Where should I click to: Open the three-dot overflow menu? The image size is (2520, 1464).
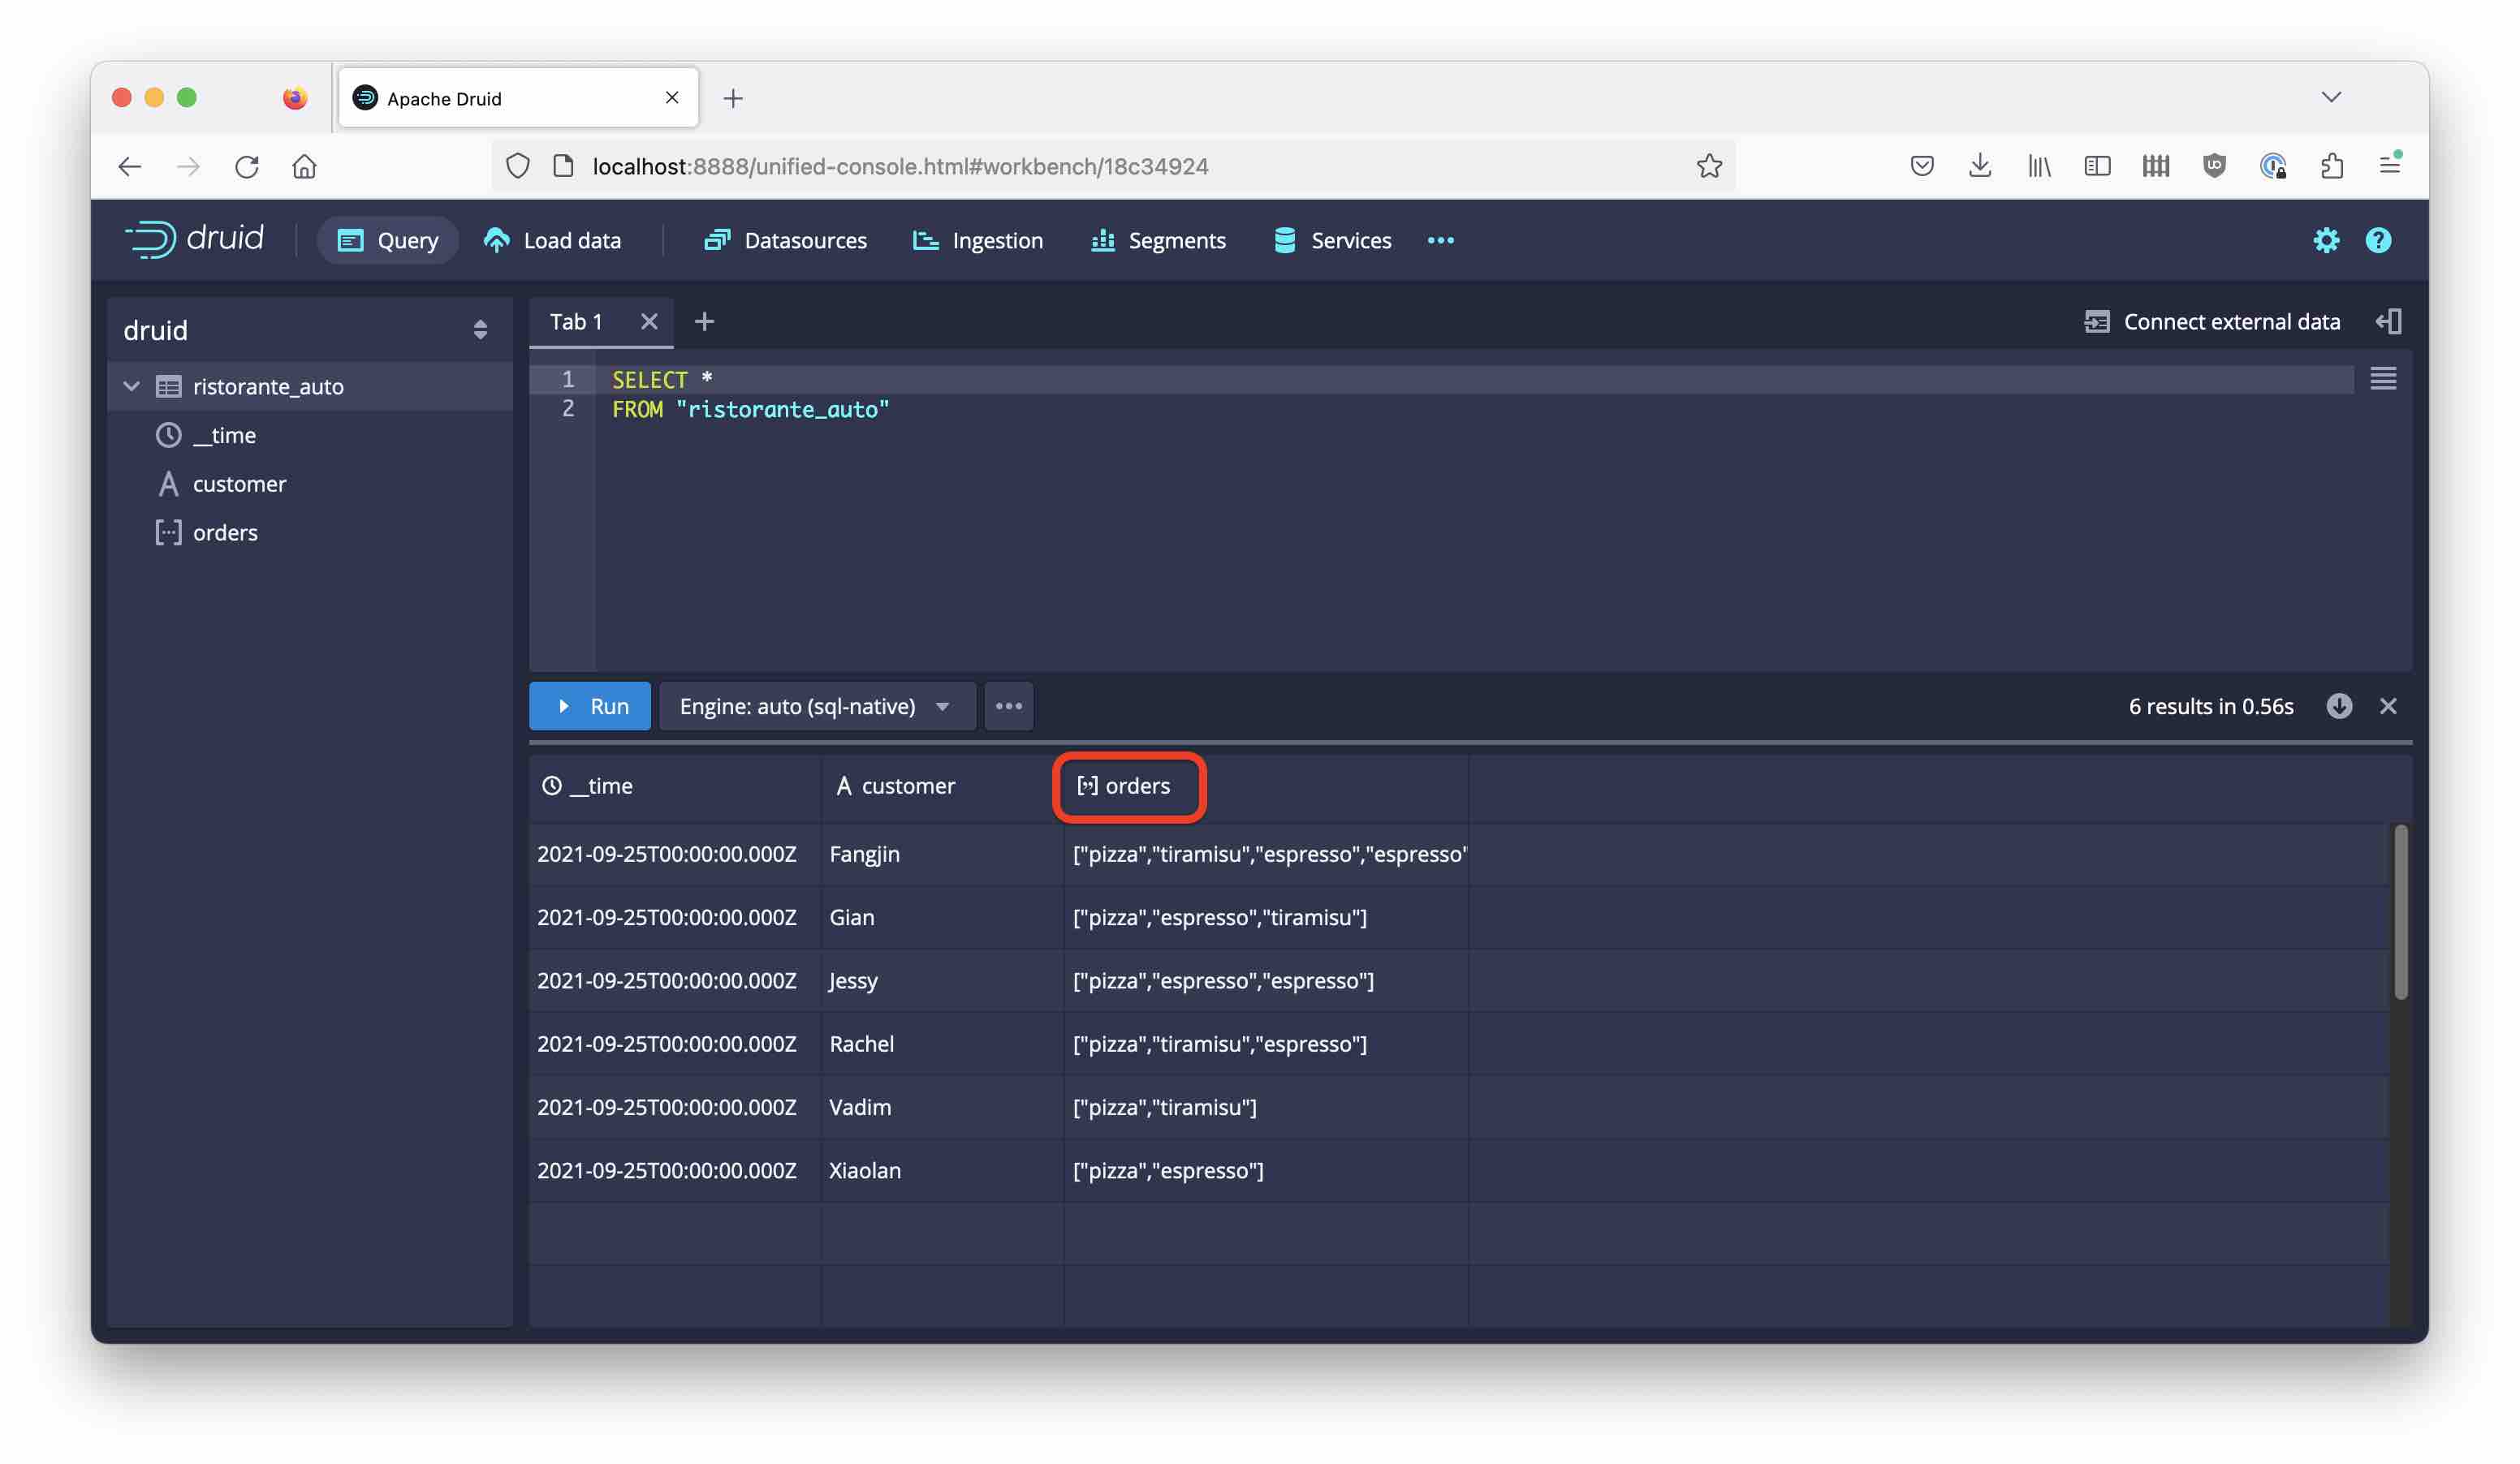click(x=1009, y=706)
